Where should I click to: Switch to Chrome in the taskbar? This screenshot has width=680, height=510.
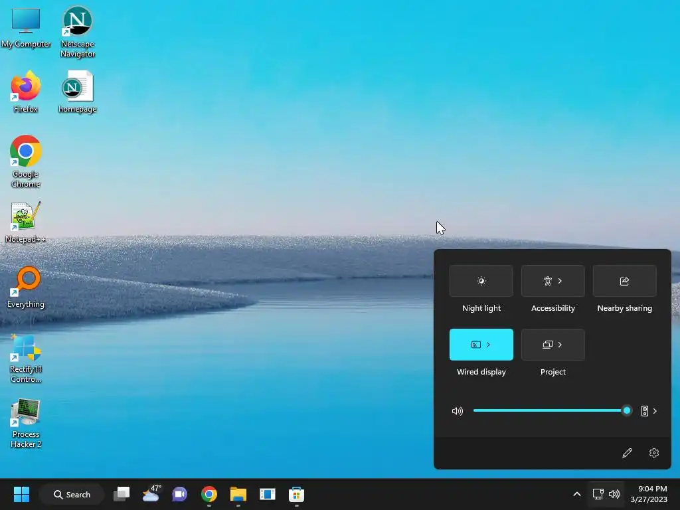click(x=209, y=494)
